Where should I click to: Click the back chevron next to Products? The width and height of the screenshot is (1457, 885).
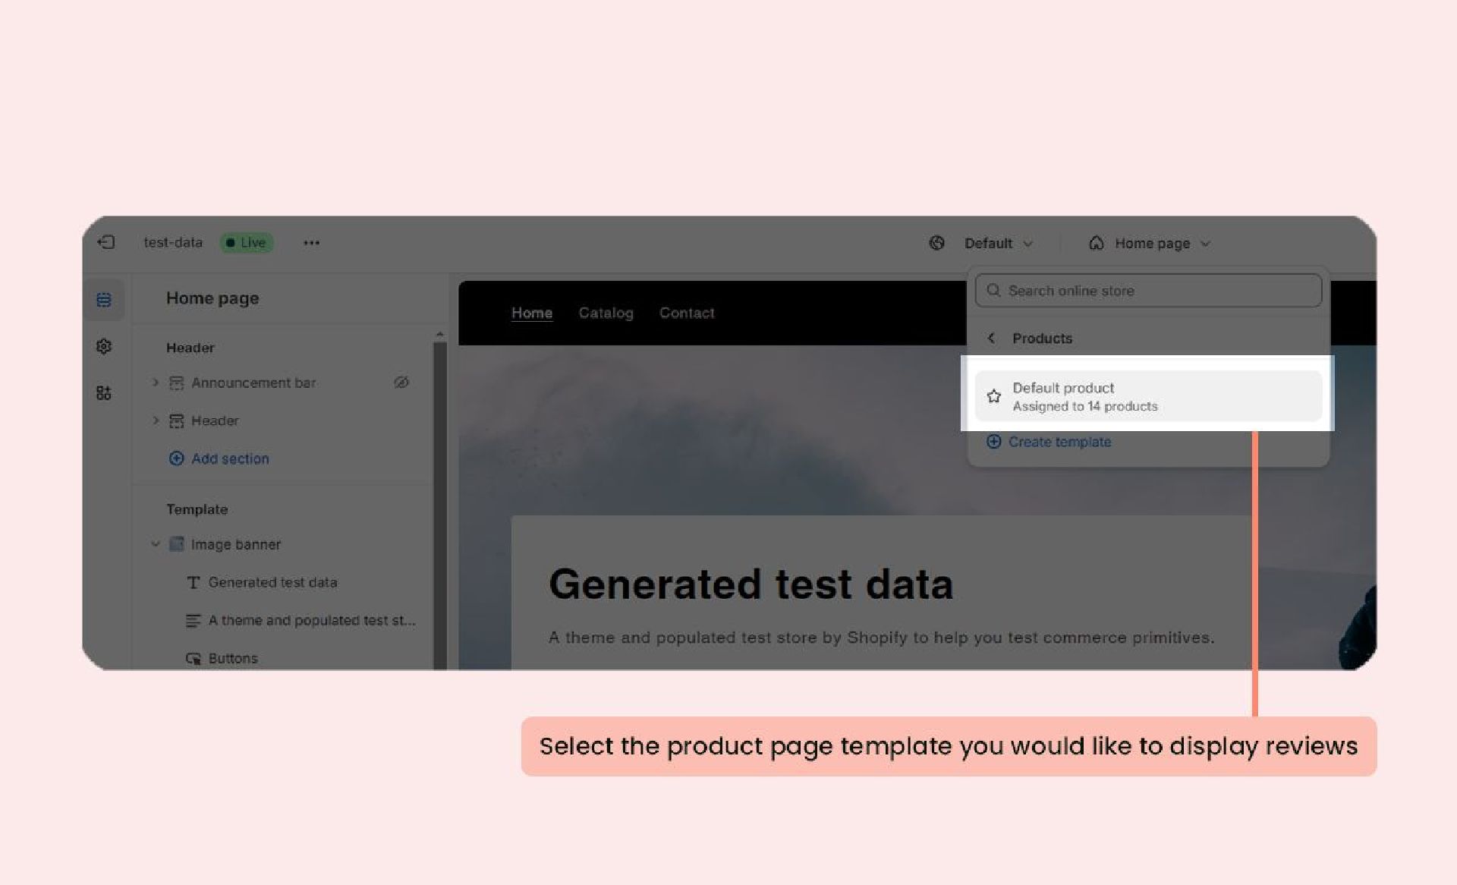click(991, 339)
